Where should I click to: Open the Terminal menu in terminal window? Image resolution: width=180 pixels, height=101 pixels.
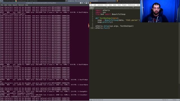(21, 5)
